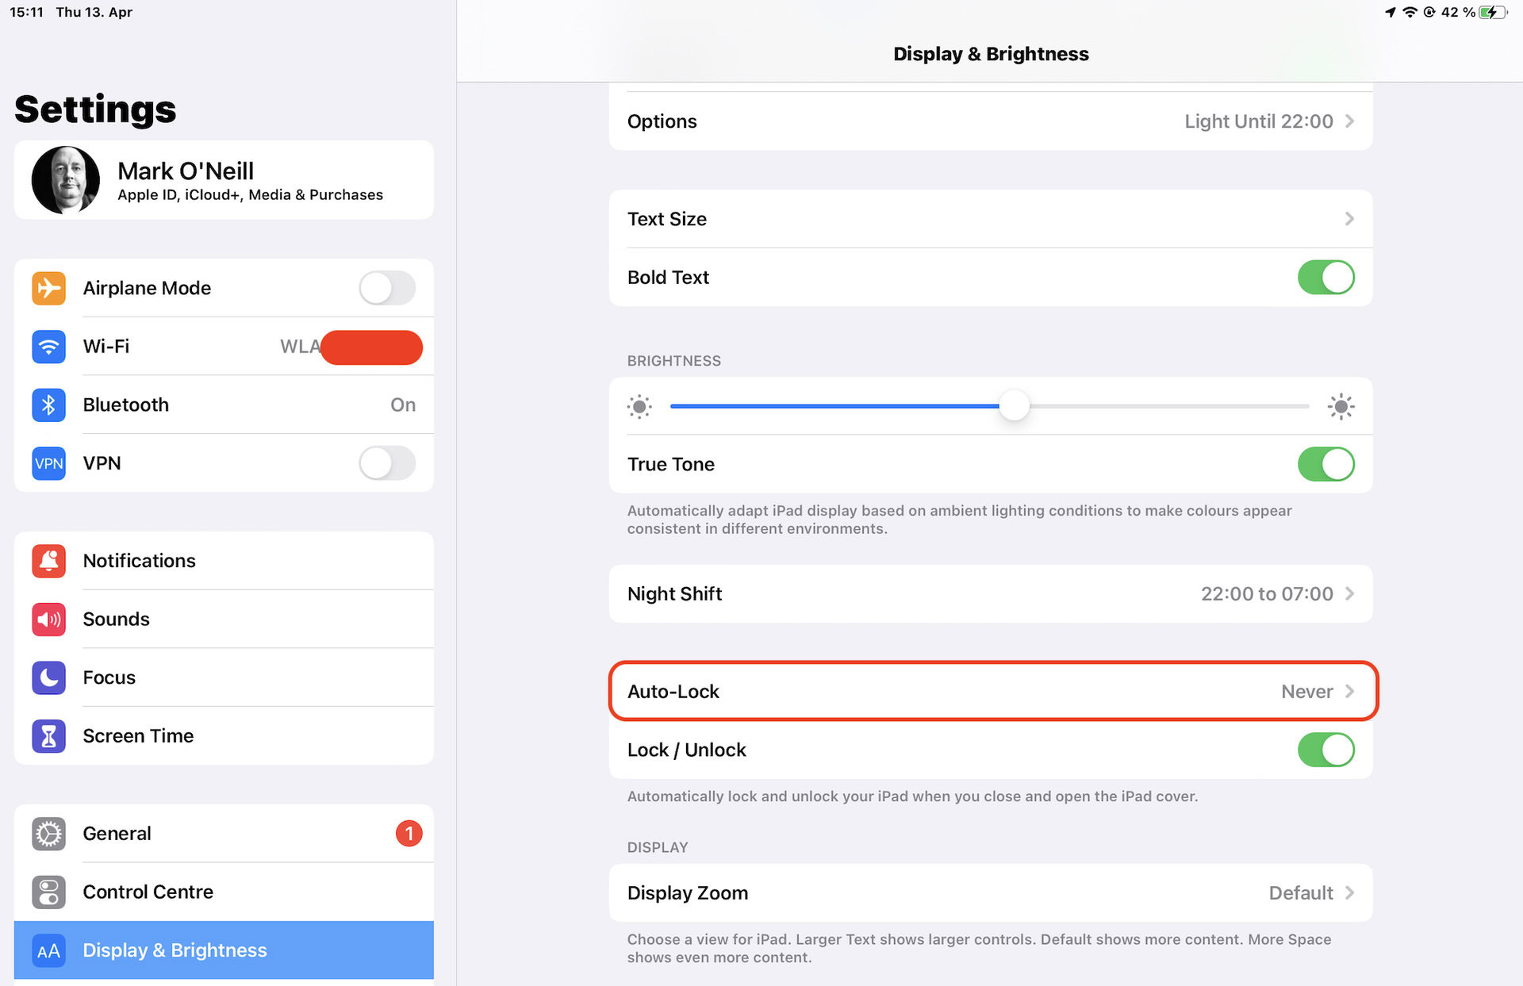The width and height of the screenshot is (1523, 986).
Task: Open Auto-Lock options chevron
Action: [x=1349, y=692]
